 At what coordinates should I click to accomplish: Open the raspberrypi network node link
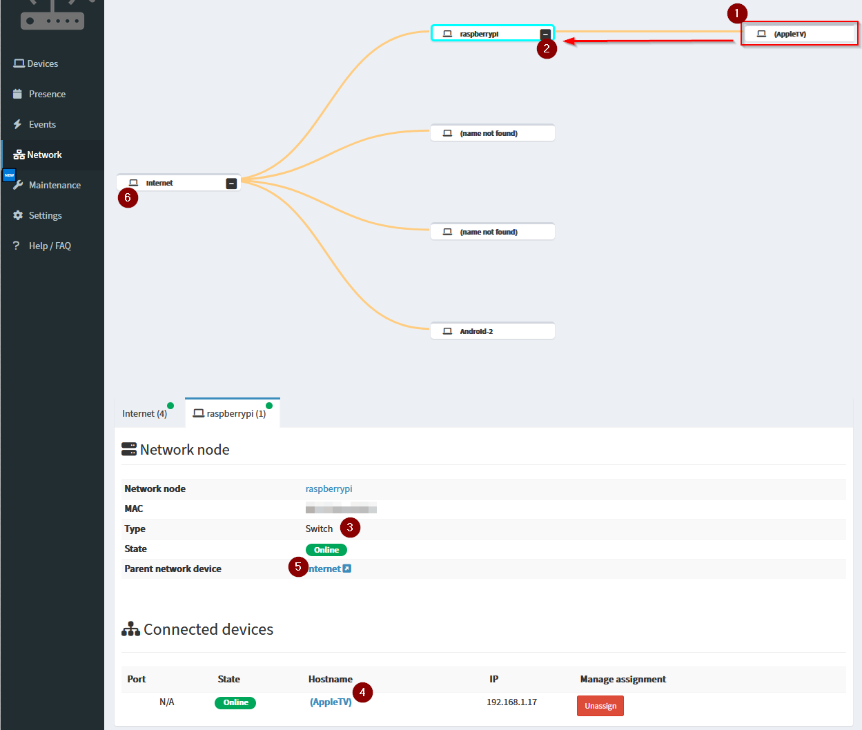click(329, 489)
